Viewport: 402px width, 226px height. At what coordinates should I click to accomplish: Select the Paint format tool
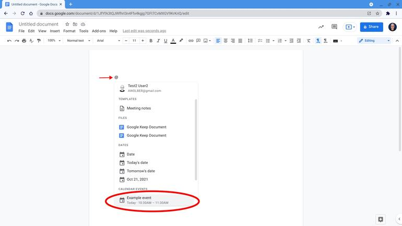click(39, 41)
